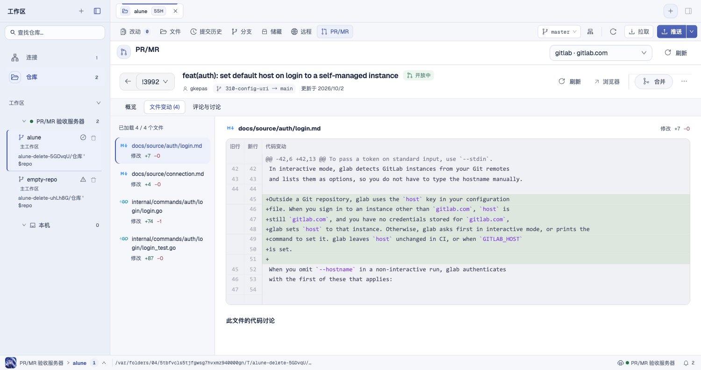Open the 提交历史 tab
This screenshot has width=701, height=370.
tap(206, 31)
